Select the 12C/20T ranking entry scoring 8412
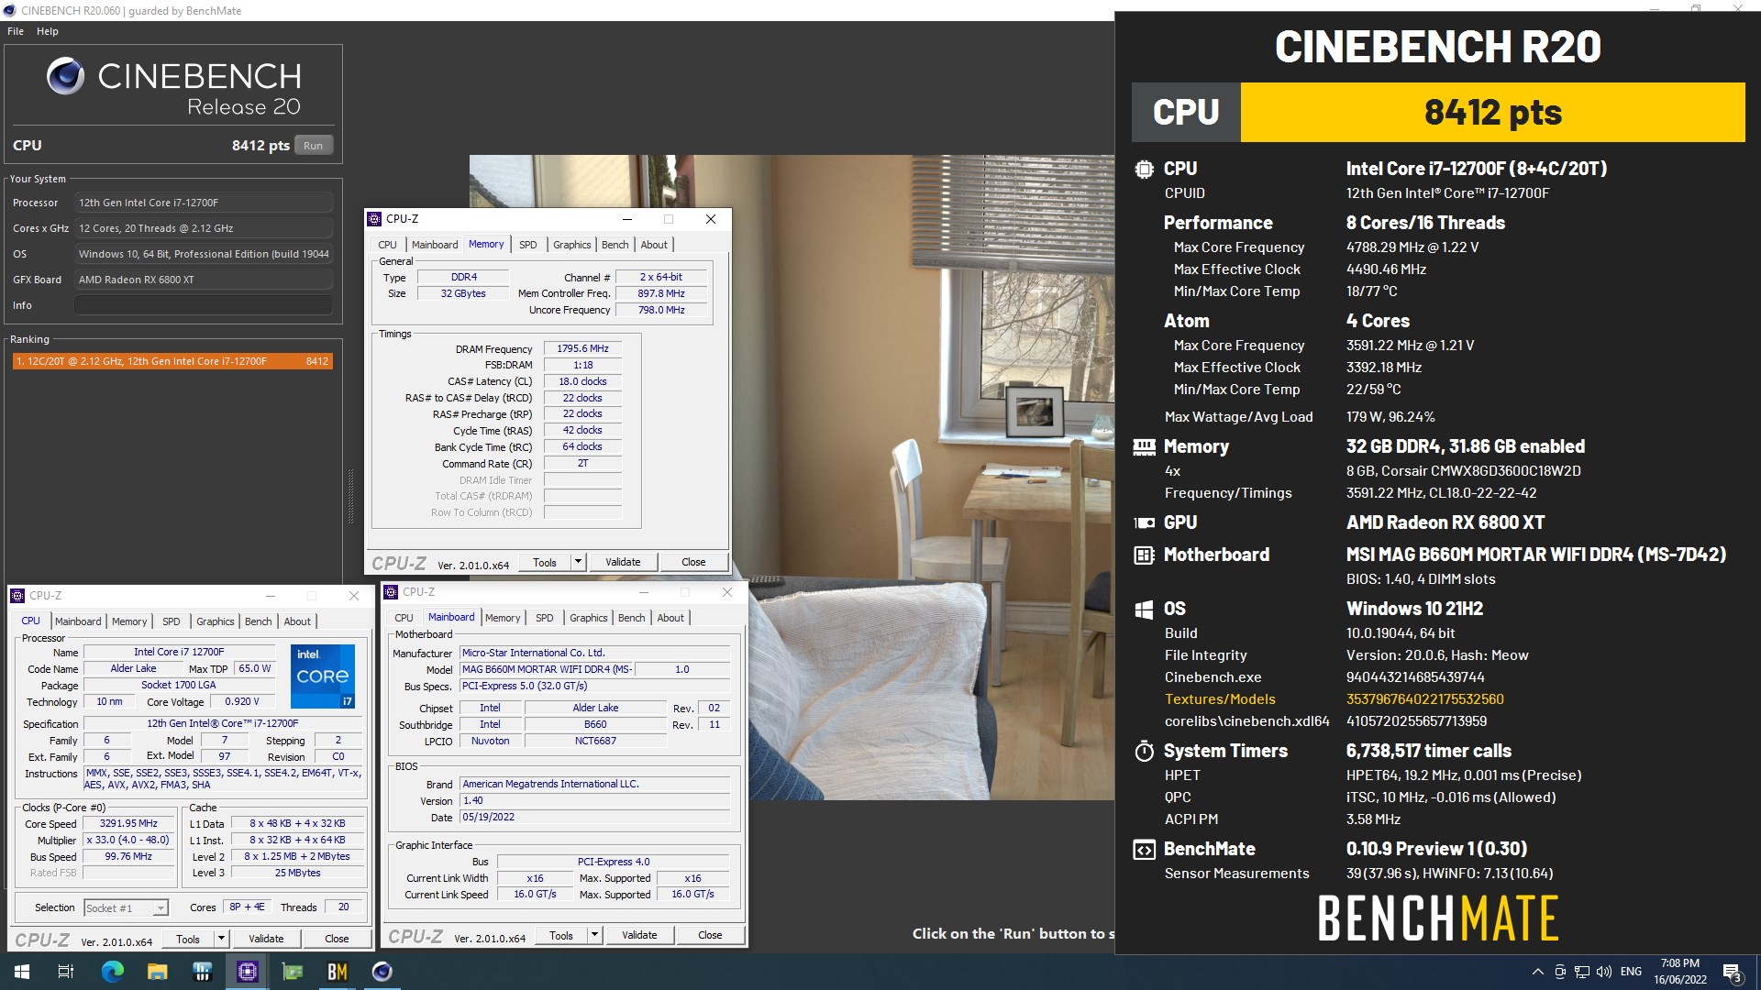The width and height of the screenshot is (1761, 990). [x=172, y=361]
